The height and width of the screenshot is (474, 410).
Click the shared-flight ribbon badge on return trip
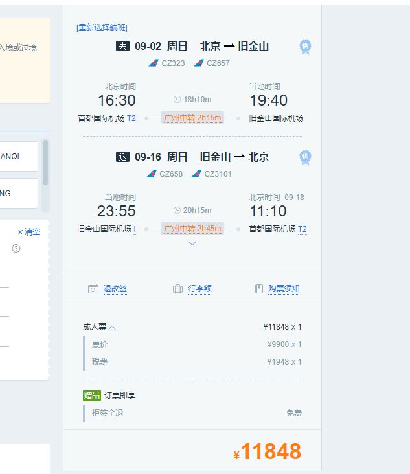click(305, 157)
